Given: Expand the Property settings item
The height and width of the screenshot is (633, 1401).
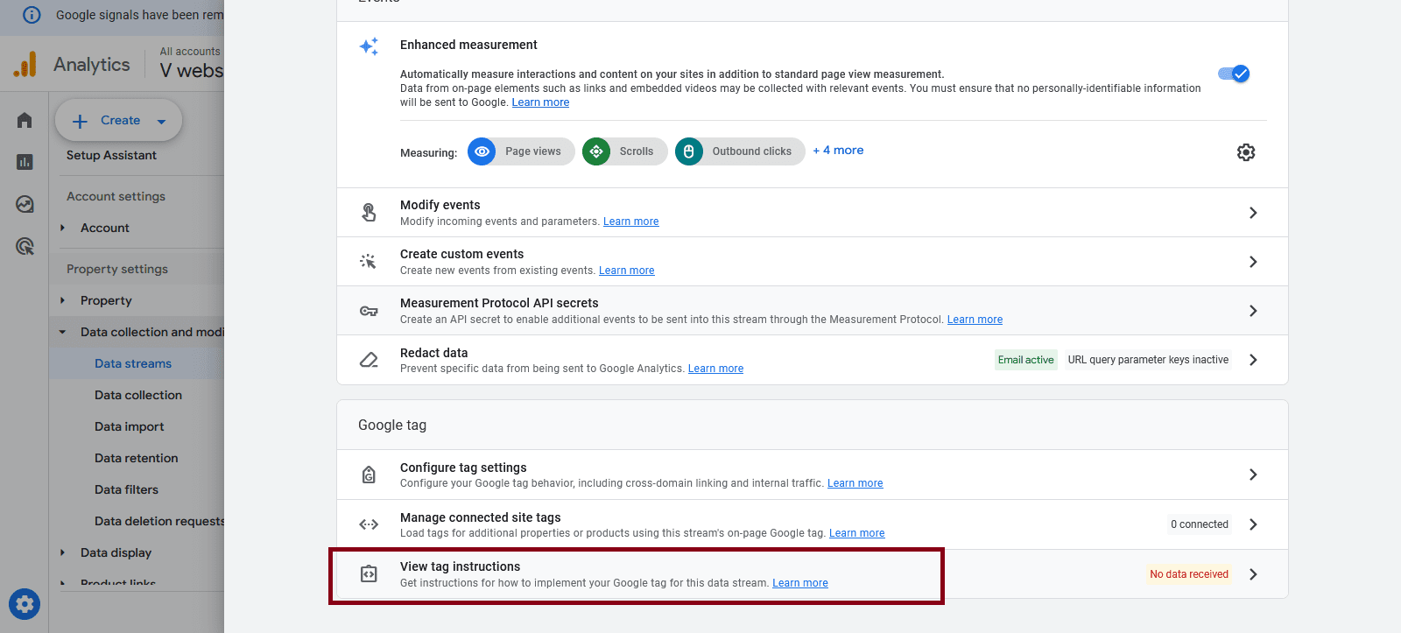Looking at the screenshot, I should point(62,300).
